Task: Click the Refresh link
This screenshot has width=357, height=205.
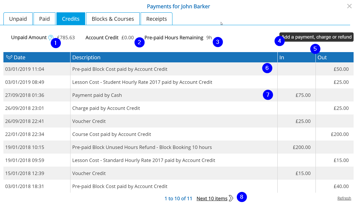Action: [x=344, y=198]
